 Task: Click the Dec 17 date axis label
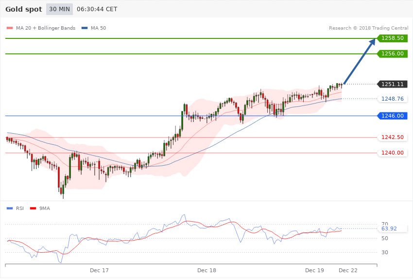[99, 270]
